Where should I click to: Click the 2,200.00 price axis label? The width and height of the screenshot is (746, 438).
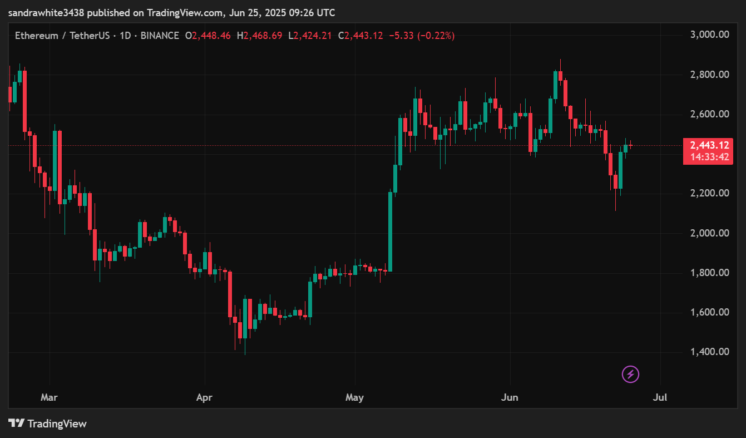[709, 193]
